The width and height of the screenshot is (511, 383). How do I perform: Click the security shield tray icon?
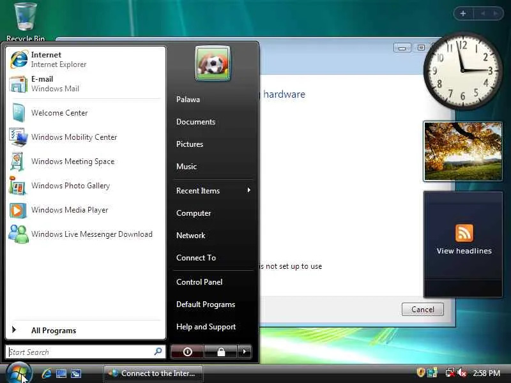coord(420,373)
